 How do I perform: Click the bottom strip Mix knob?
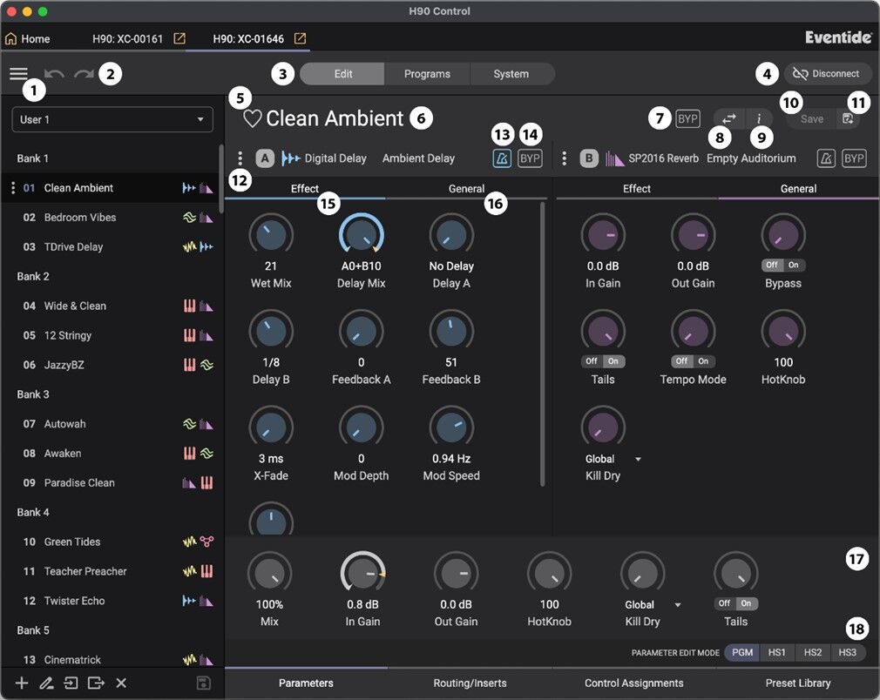269,573
